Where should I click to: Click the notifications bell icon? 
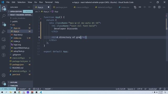(165, 89)
